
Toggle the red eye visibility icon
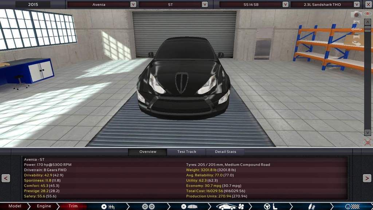pyautogui.click(x=368, y=13)
